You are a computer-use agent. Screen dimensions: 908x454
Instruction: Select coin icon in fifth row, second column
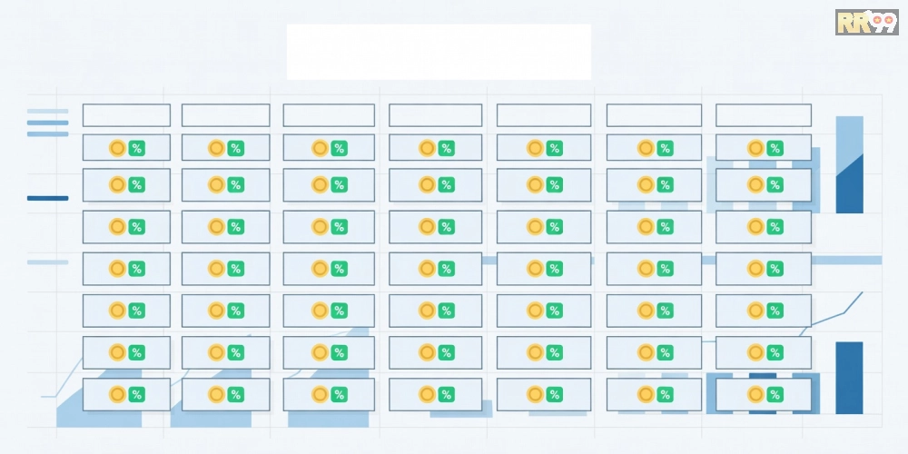(217, 311)
